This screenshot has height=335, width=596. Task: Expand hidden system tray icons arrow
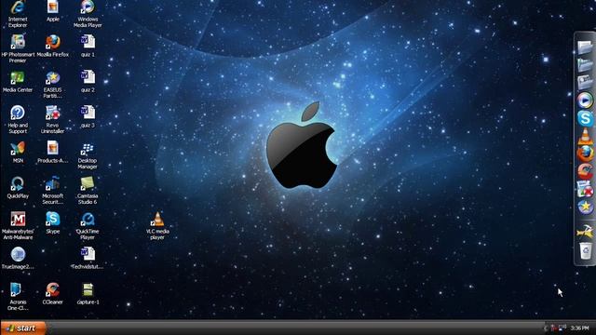point(547,328)
